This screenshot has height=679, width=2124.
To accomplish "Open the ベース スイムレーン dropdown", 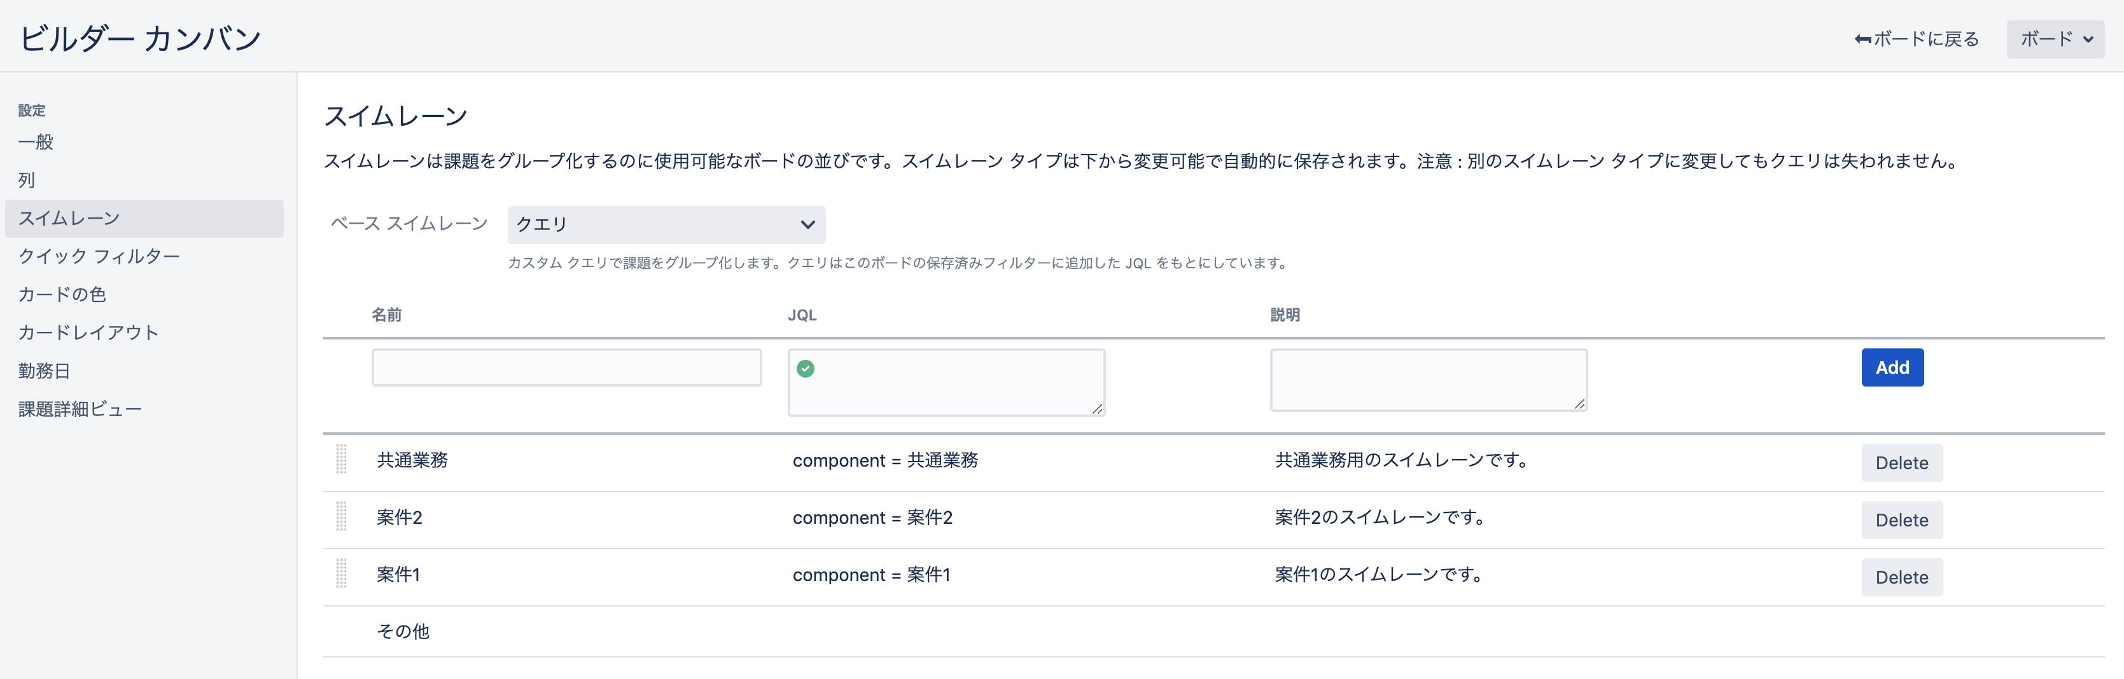I will click(666, 224).
